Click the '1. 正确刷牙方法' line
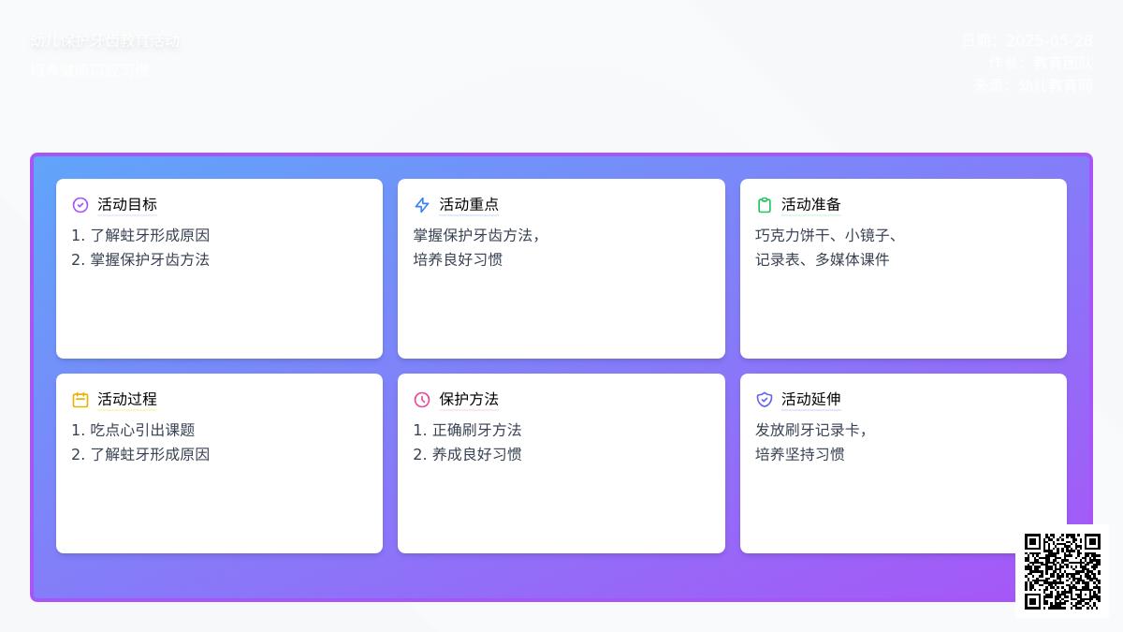This screenshot has width=1123, height=632. tap(467, 431)
